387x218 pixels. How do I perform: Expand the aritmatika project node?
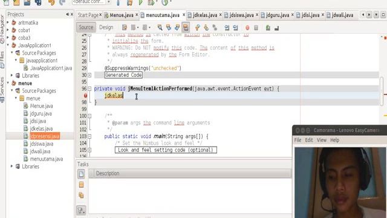pos(8,22)
